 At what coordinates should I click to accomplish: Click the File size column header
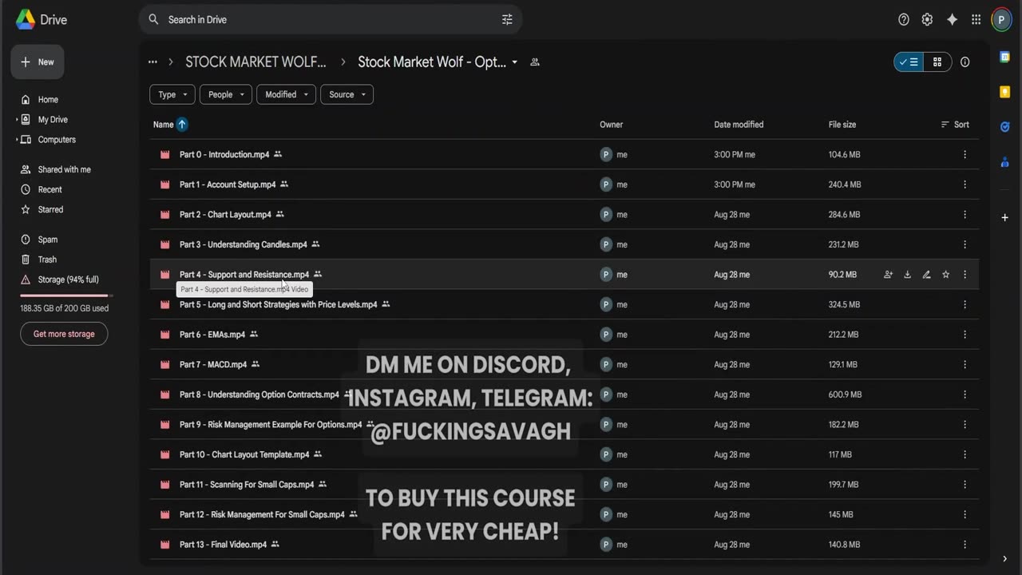point(842,125)
